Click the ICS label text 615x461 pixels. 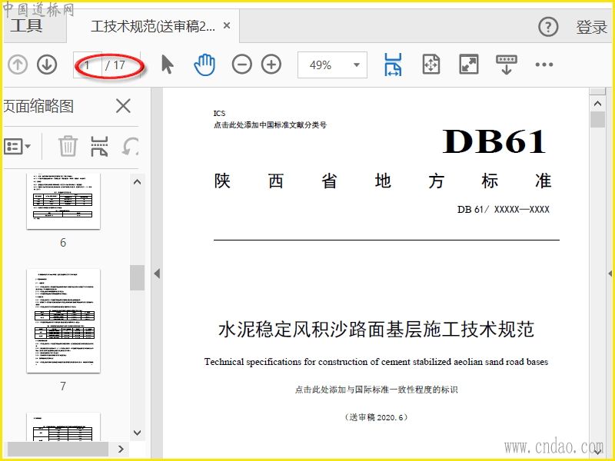[219, 113]
